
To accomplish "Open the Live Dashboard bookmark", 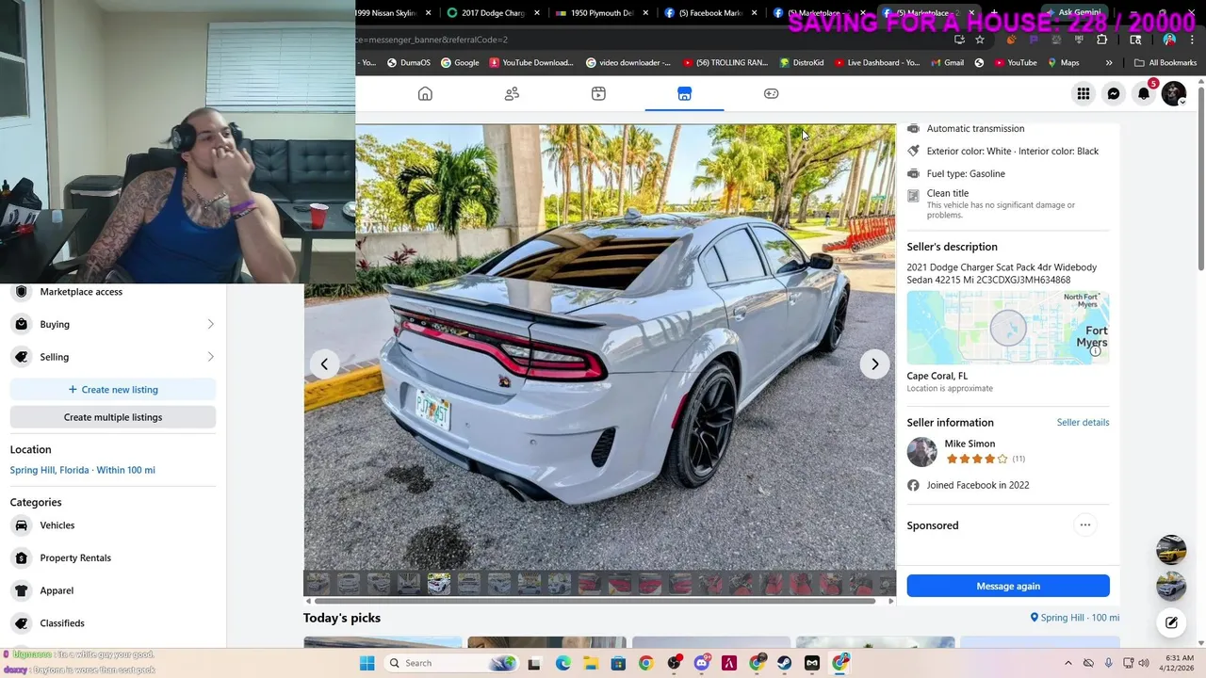I will pos(876,63).
